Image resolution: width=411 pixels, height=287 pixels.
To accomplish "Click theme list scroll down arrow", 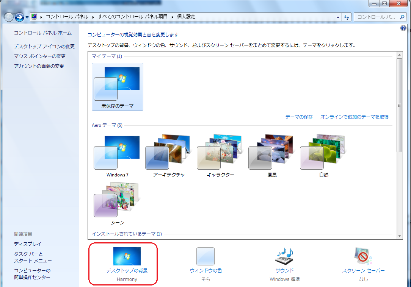I will [400, 236].
